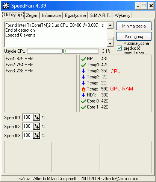Click the Minimalizacja button
The height and width of the screenshot is (182, 156).
(x=134, y=26)
